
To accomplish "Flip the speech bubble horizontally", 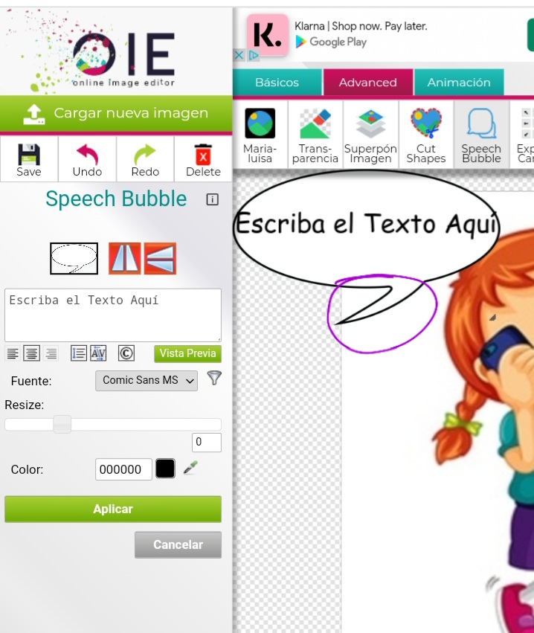I will [x=124, y=258].
